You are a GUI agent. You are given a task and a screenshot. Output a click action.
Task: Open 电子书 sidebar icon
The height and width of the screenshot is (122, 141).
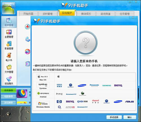9,57
